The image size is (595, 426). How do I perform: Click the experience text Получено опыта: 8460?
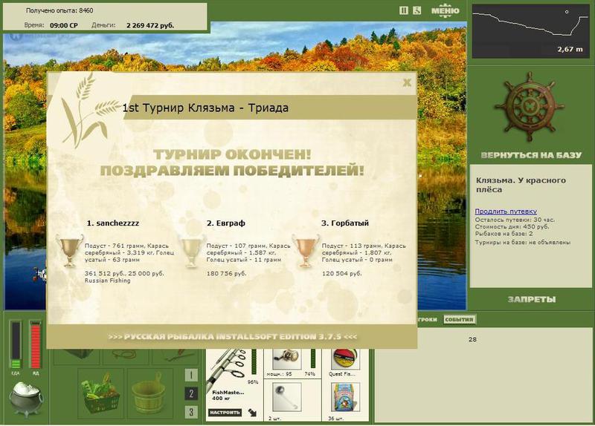(59, 10)
